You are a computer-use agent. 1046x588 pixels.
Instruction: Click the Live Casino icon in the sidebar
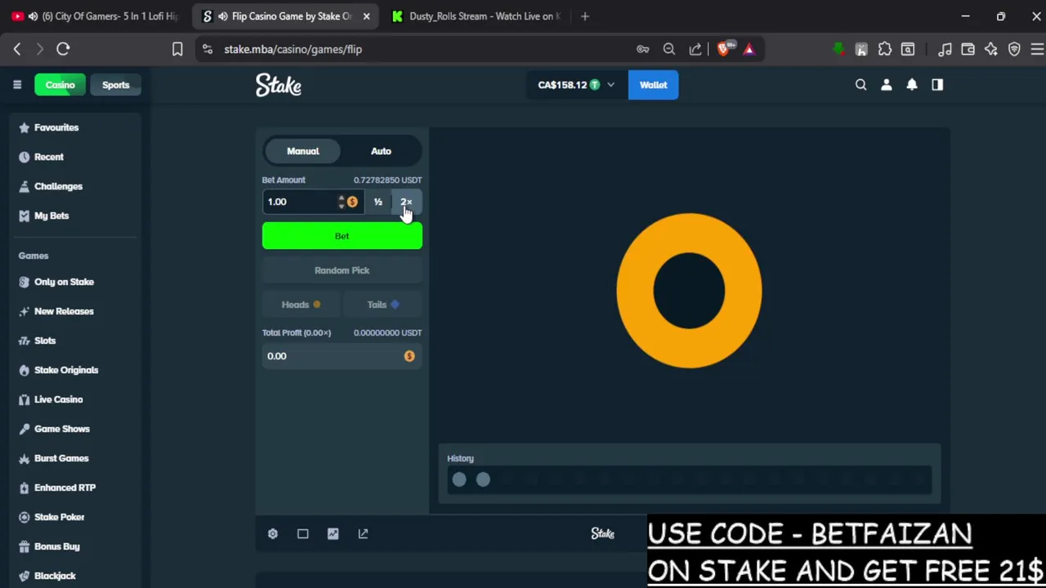point(24,399)
